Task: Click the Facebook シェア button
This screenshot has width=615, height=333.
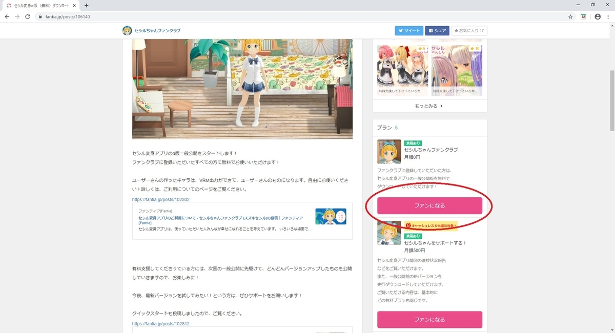Action: [x=437, y=31]
